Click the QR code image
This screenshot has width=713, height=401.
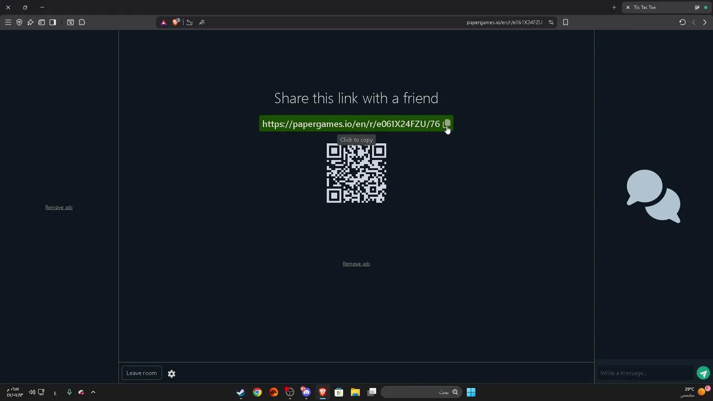pyautogui.click(x=356, y=173)
